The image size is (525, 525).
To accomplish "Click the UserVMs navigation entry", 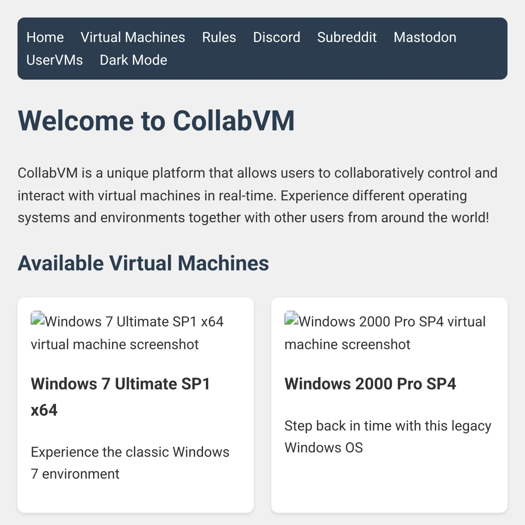I will 54,60.
